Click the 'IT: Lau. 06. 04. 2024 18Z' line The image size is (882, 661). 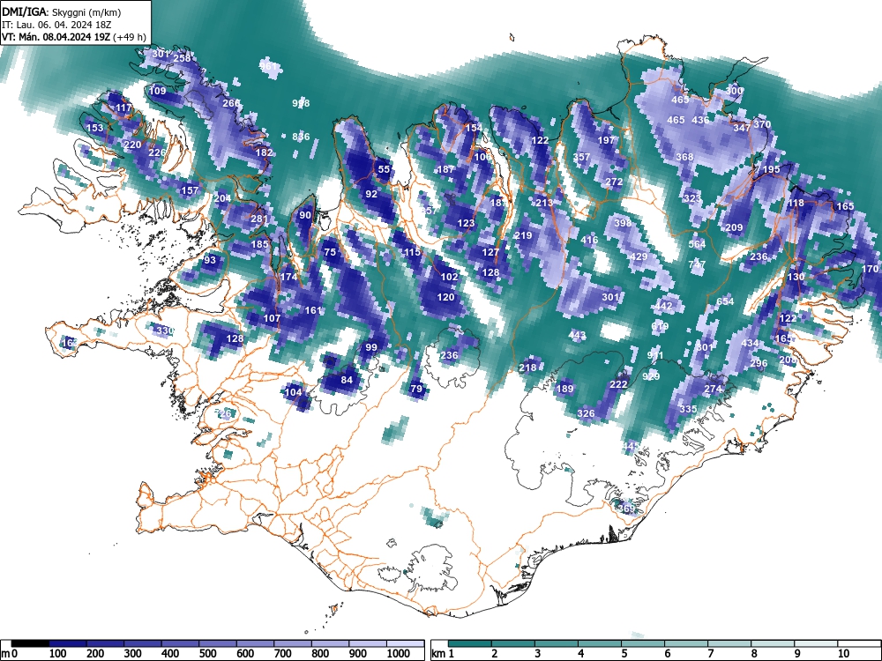56,25
